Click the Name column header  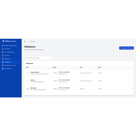(27, 68)
